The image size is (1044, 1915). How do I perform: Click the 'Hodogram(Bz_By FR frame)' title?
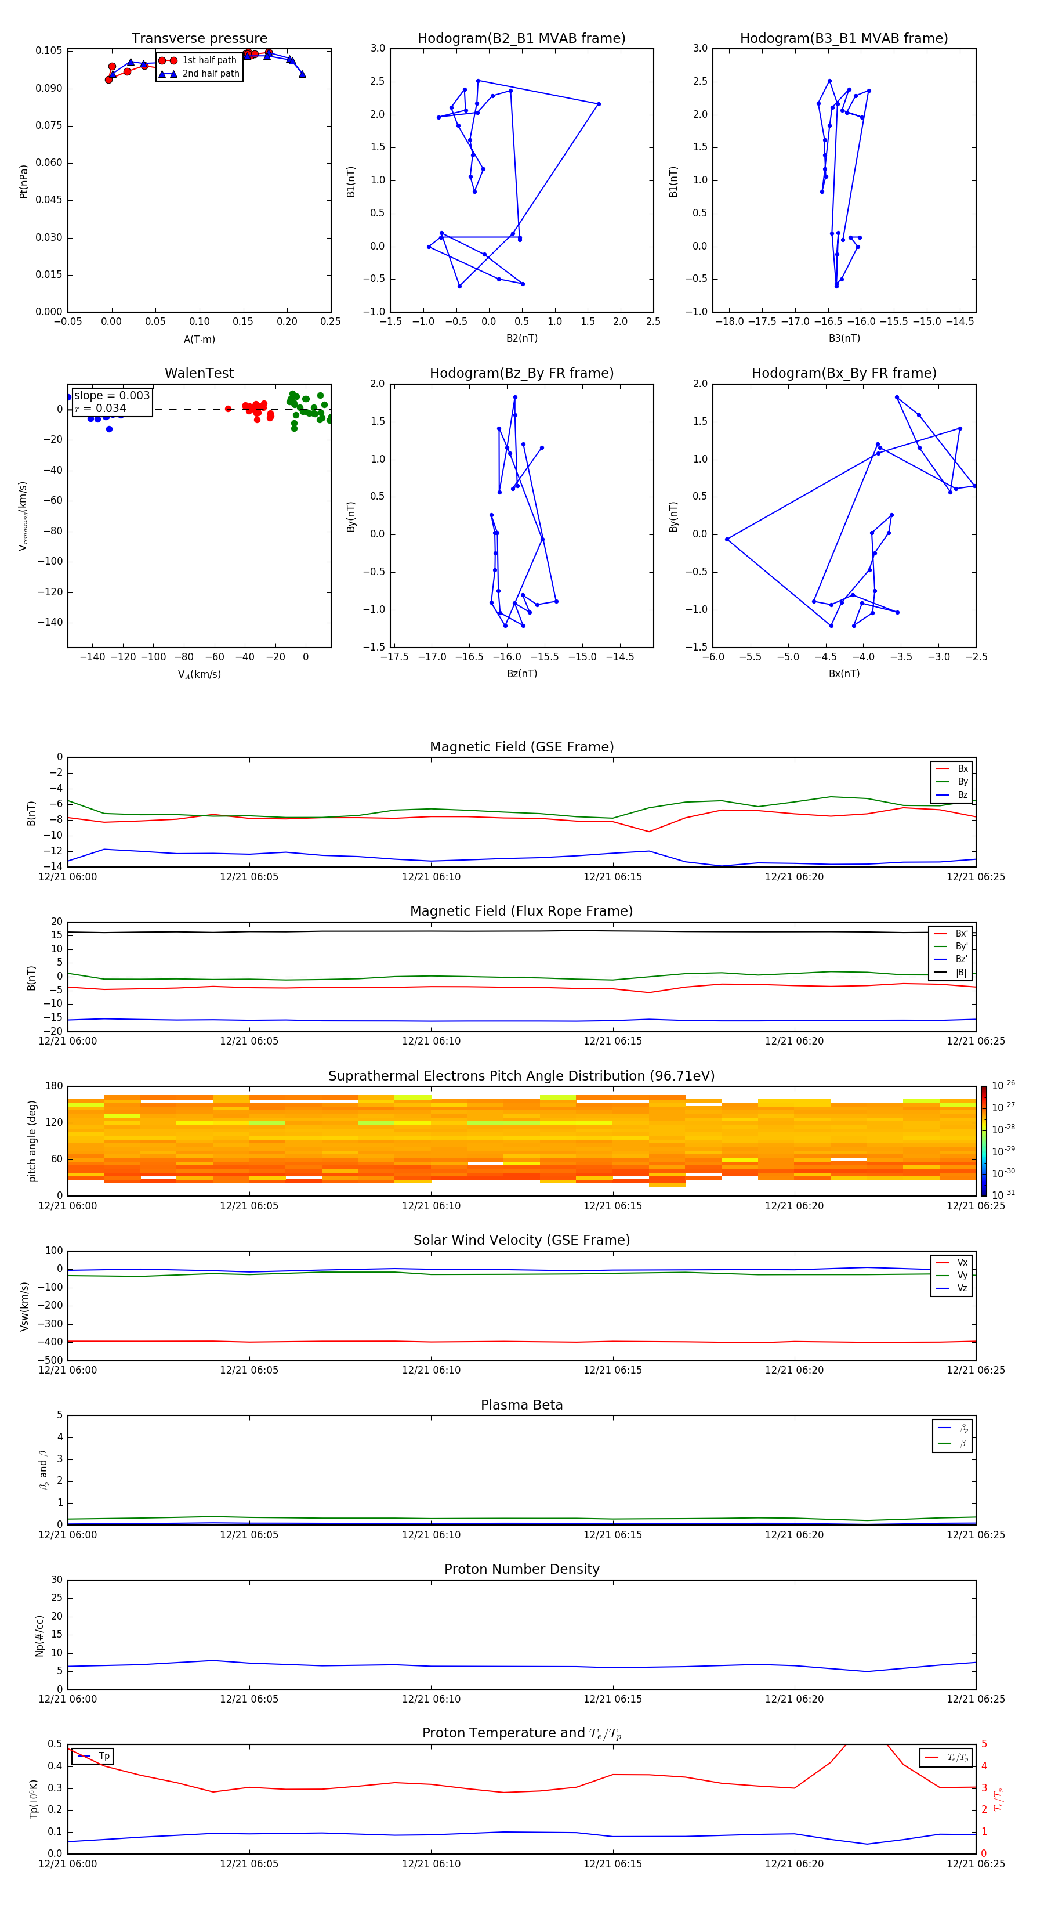[x=521, y=373]
